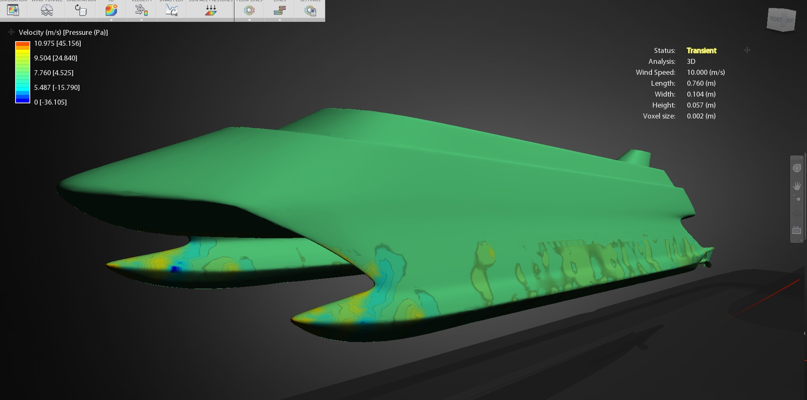Image resolution: width=807 pixels, height=400 pixels.
Task: Select the 3D view mode icon
Action: [x=111, y=11]
